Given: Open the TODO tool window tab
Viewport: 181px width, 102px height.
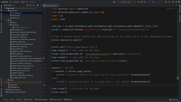Looking at the screenshot, I should point(19,99).
